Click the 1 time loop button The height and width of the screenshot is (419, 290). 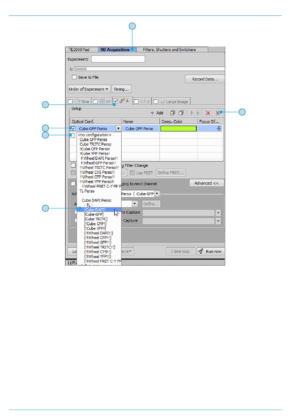(x=180, y=251)
